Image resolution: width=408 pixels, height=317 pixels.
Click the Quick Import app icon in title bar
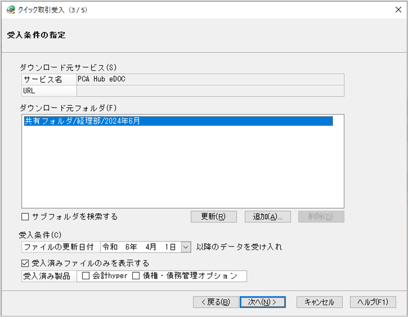(10, 10)
